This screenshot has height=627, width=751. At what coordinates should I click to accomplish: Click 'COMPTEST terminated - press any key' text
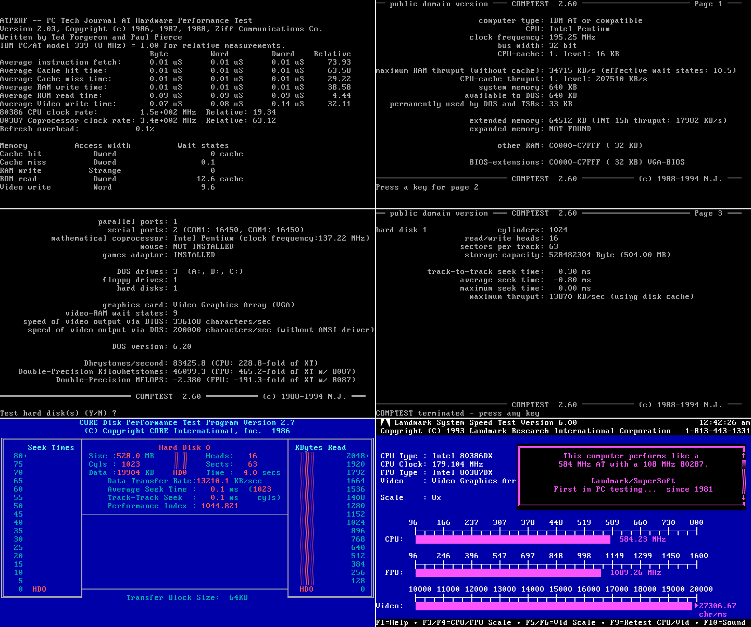(x=457, y=413)
